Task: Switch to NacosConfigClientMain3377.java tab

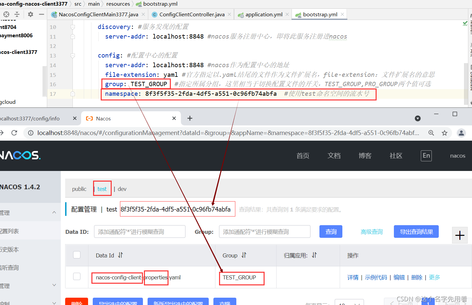Action: coord(98,14)
